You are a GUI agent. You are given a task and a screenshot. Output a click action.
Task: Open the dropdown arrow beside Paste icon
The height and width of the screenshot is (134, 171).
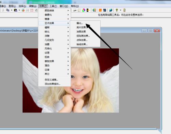19,10
